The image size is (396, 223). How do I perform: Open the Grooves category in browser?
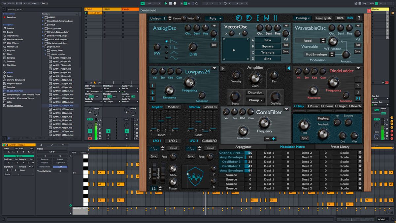(11, 61)
